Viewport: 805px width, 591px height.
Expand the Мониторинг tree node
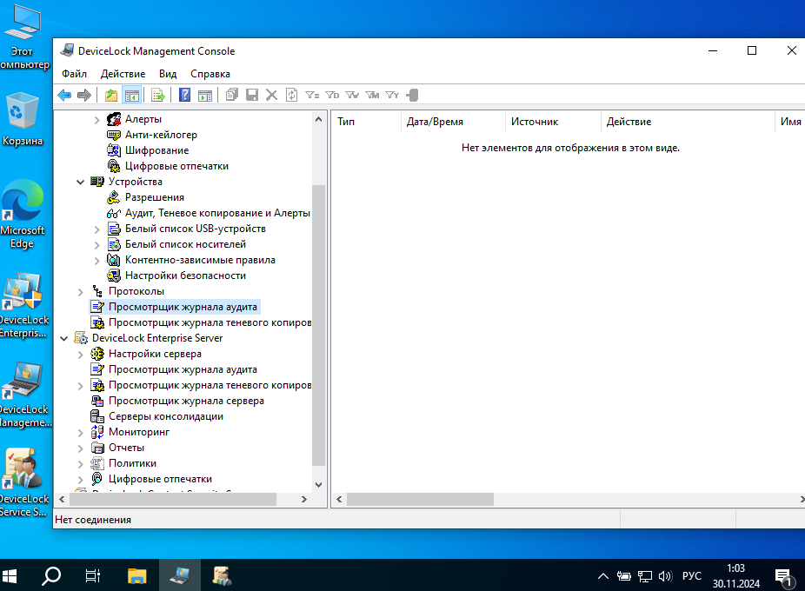(81, 432)
